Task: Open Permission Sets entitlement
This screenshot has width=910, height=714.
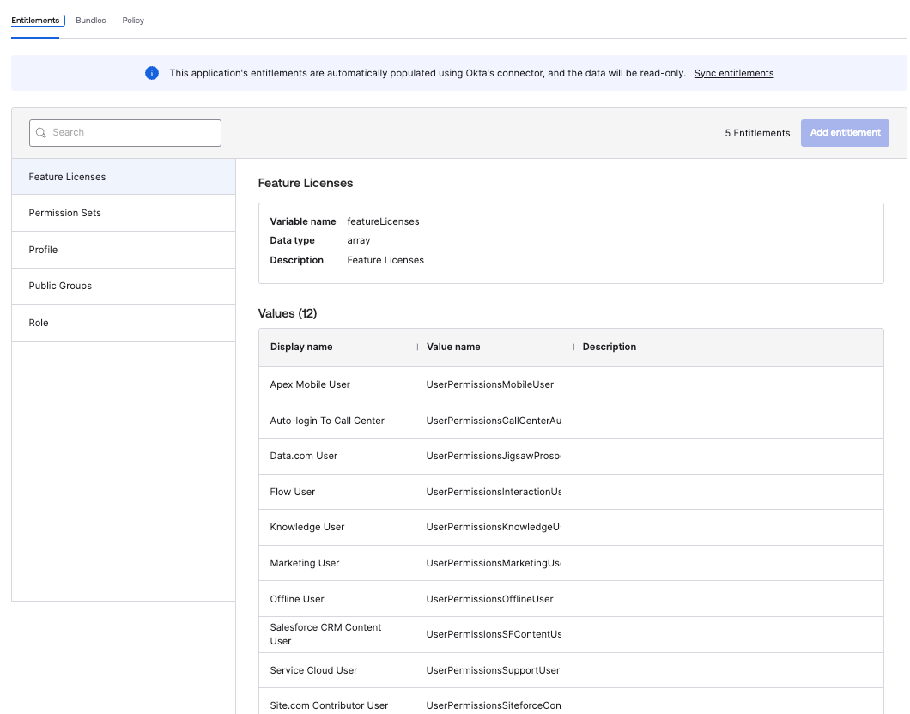Action: point(123,213)
